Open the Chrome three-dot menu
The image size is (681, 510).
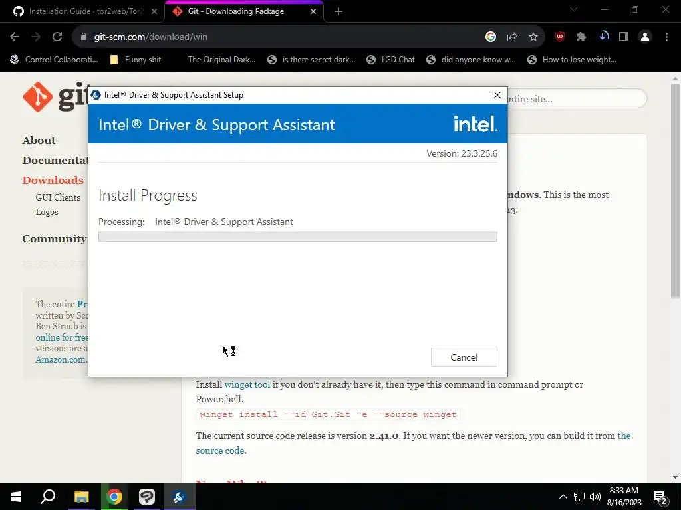click(666, 37)
